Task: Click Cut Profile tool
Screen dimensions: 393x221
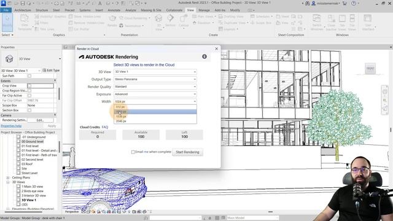Action: [x=79, y=29]
